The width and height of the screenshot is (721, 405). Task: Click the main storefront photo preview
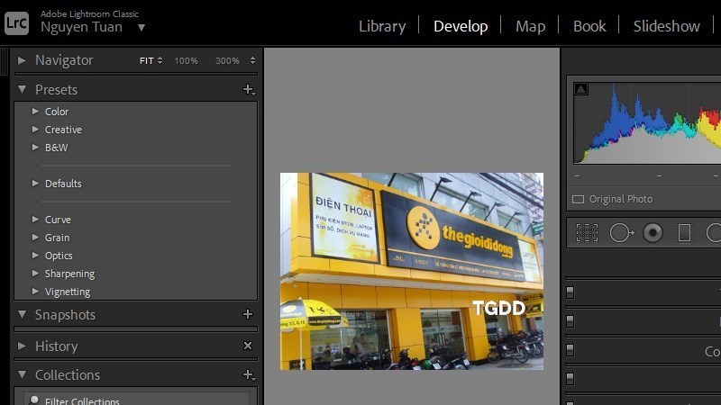coord(412,271)
